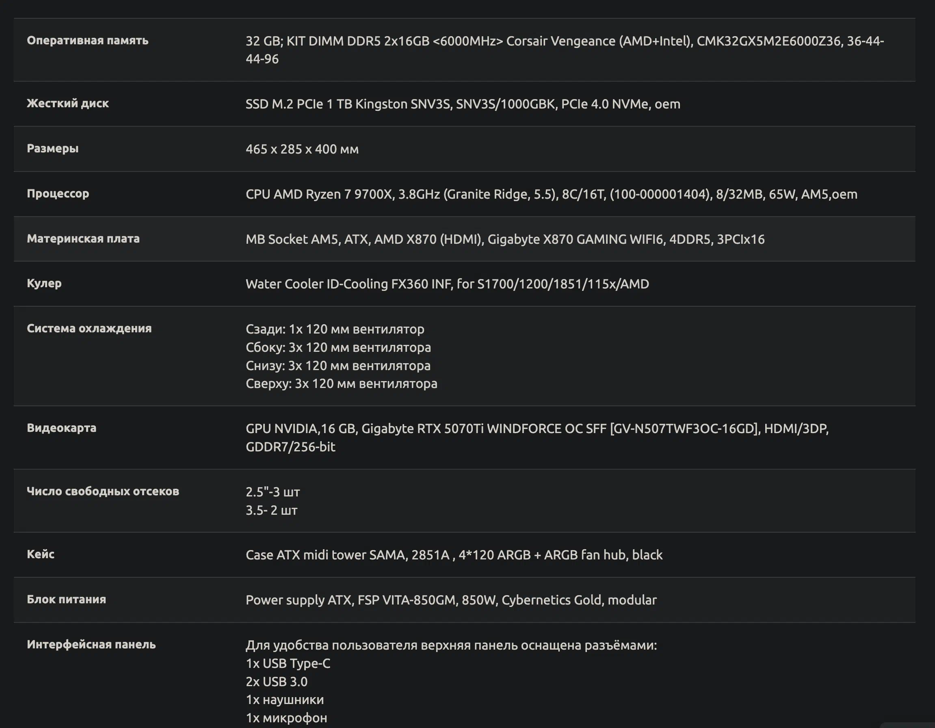The image size is (935, 728).
Task: Click the 'Сверху: 3x 120 мм вентилятора' line
Action: (x=342, y=383)
